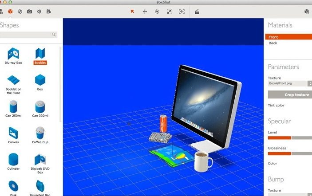Choose the Booklet shape

40,56
